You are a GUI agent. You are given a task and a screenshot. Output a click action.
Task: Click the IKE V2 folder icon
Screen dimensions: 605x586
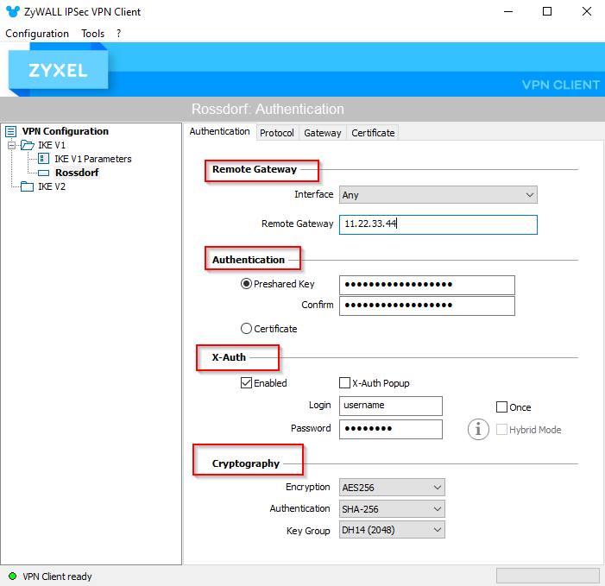[27, 186]
